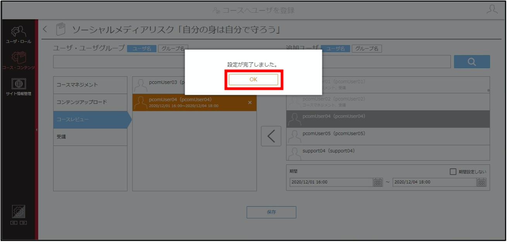Image resolution: width=509 pixels, height=248 pixels.
Task: Select pcomUser05 in the add-user list
Action: [x=388, y=136]
